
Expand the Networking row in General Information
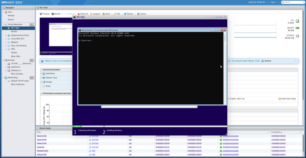(42, 74)
